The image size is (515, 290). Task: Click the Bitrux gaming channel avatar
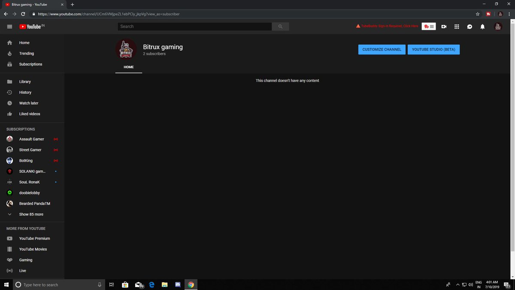pyautogui.click(x=126, y=49)
